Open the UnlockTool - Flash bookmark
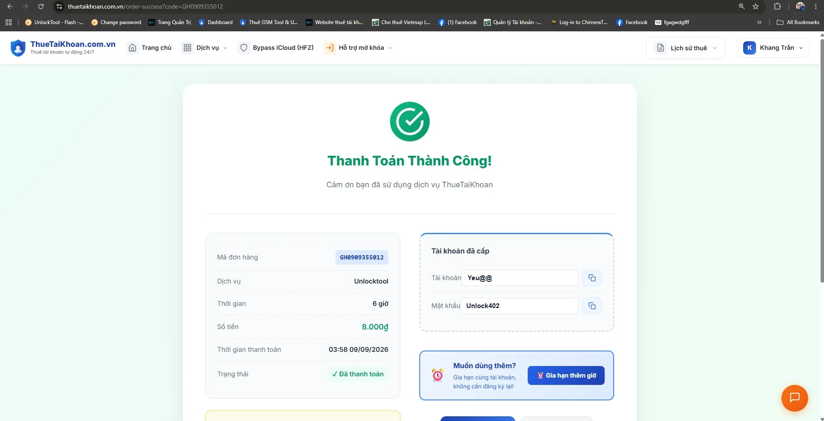The image size is (824, 421). 54,22
